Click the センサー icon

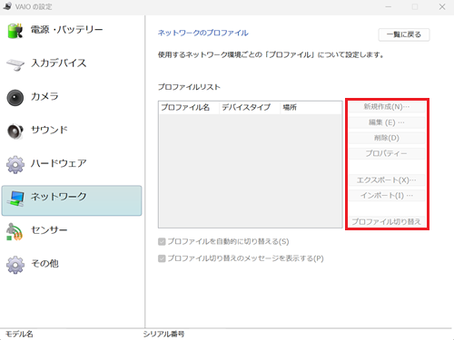pyautogui.click(x=15, y=232)
